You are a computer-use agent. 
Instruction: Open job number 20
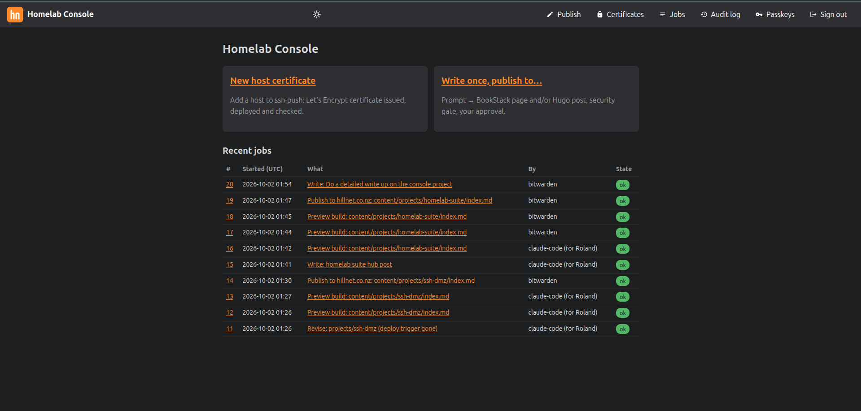[230, 184]
